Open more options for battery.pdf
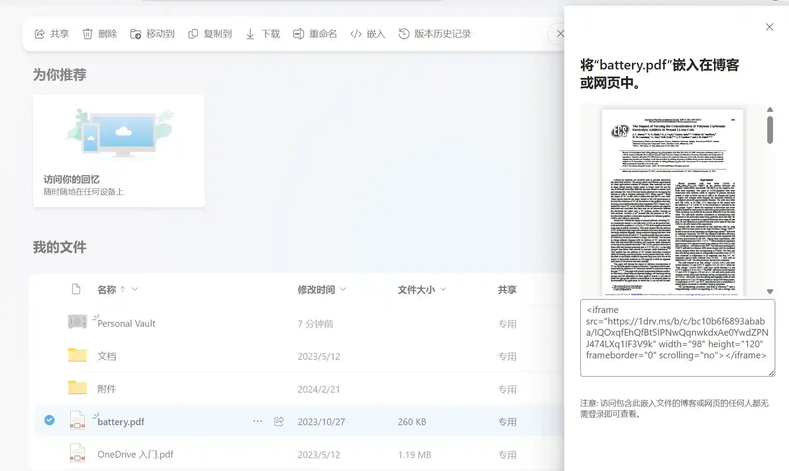This screenshot has width=789, height=471. 258,421
